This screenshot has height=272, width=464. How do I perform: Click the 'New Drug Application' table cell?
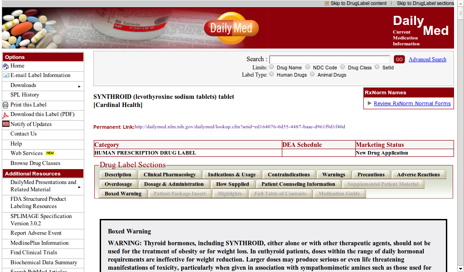point(405,153)
